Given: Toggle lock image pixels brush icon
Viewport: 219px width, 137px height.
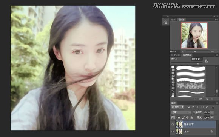Looking at the screenshot, I should pos(184,118).
